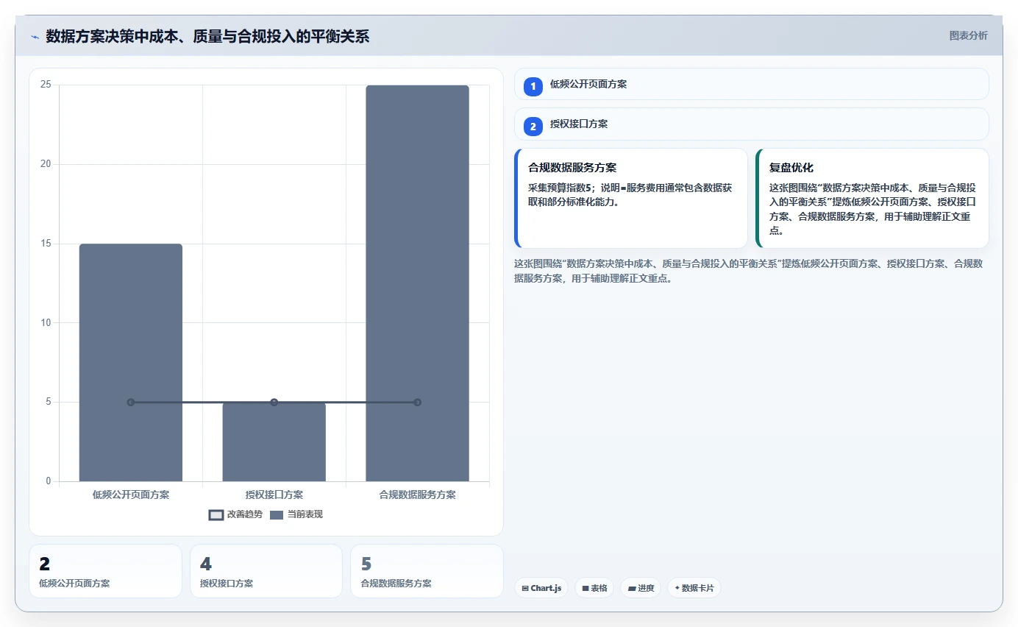Open the 合规数据服务方案 detail card heading
Viewport: 1018px width, 627px height.
click(x=572, y=168)
